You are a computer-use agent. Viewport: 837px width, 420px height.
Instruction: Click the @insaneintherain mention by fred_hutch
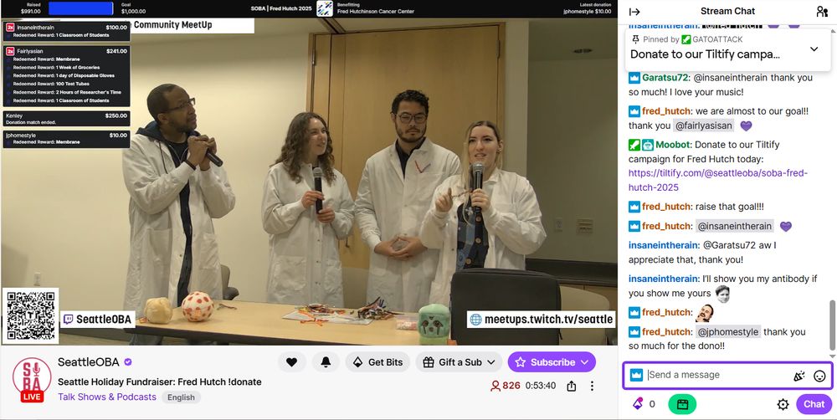(735, 226)
